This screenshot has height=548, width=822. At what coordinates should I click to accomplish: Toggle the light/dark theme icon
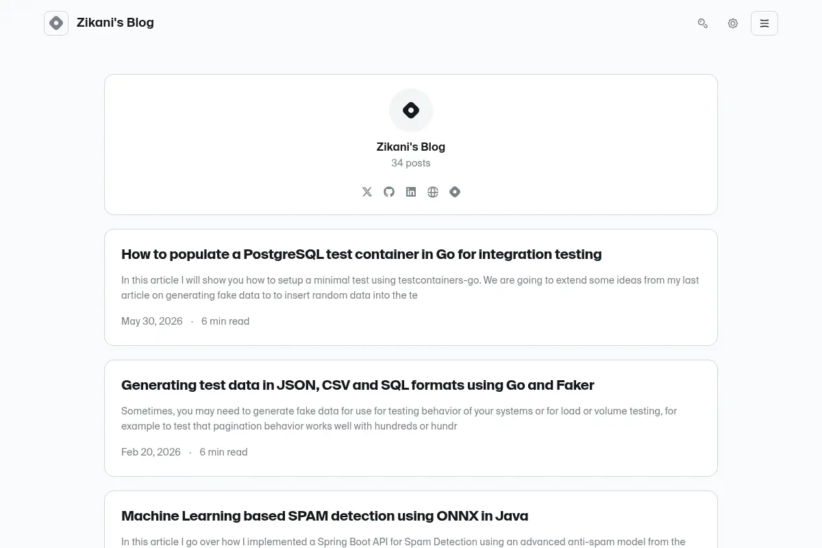[x=733, y=23]
